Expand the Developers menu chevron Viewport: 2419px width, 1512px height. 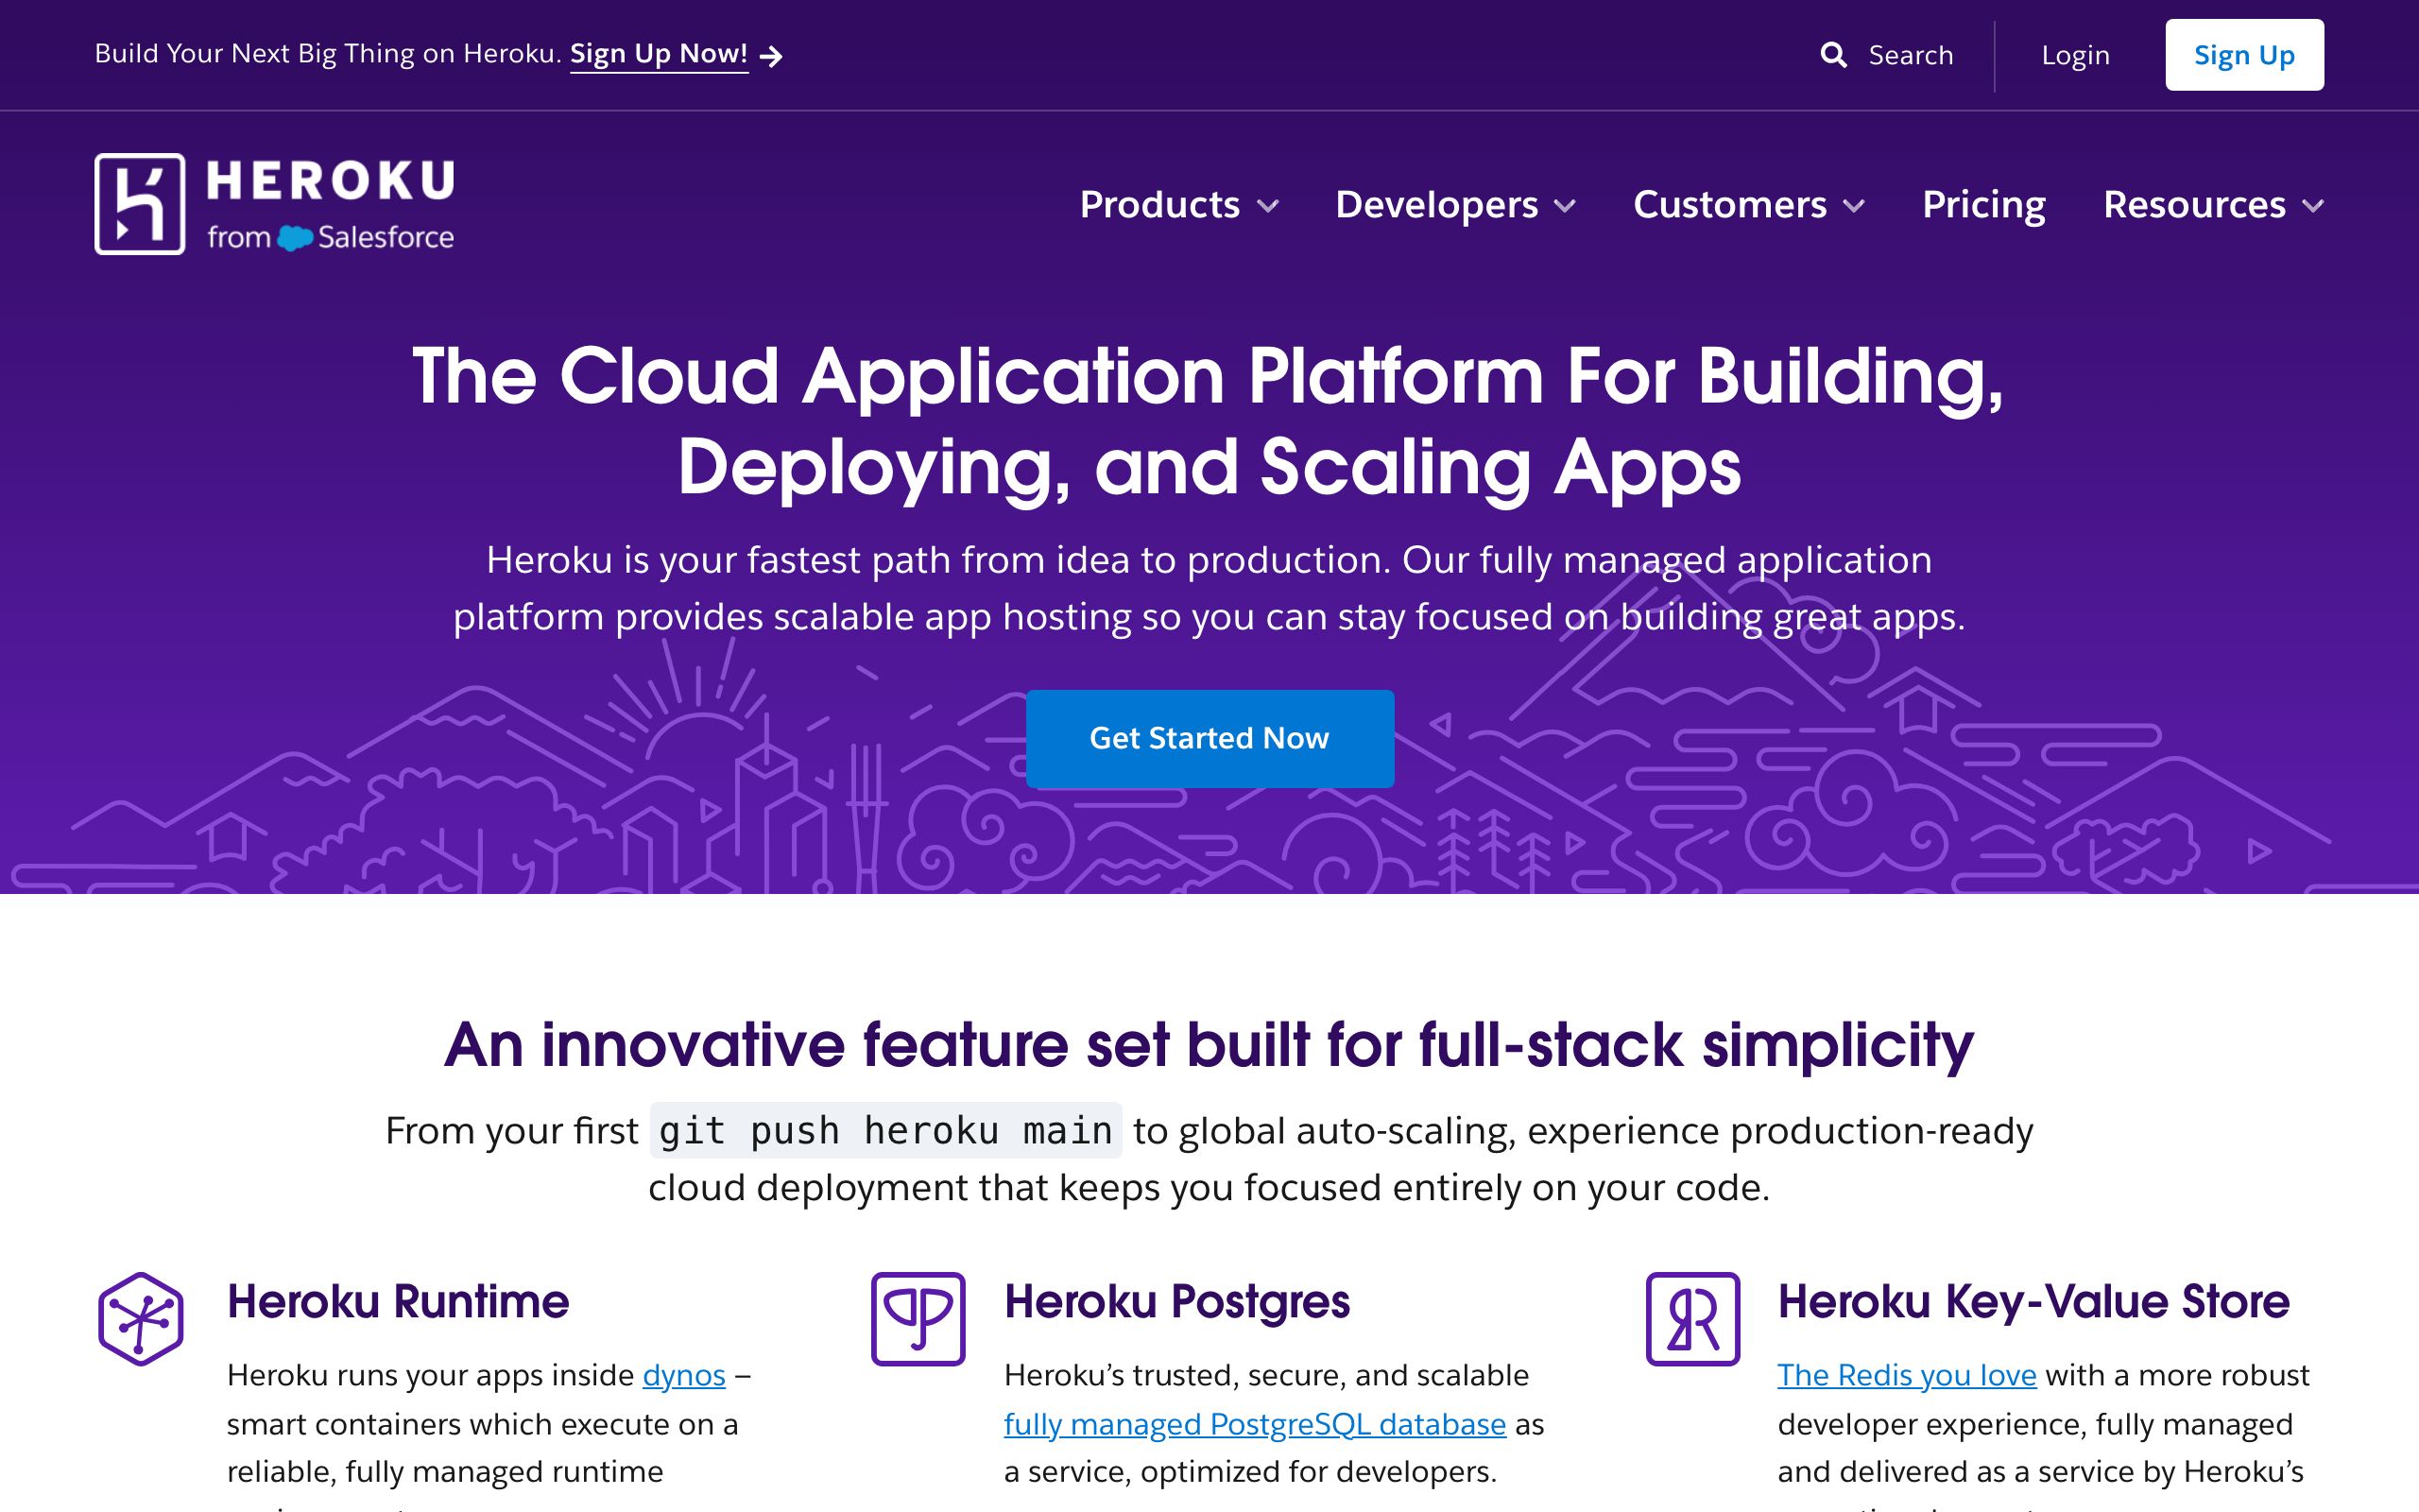1565,206
